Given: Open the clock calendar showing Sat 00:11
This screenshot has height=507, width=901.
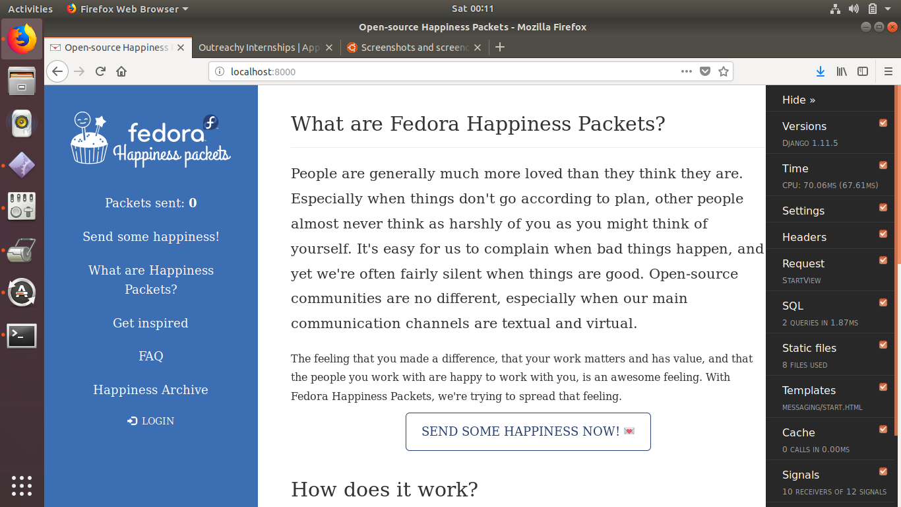Looking at the screenshot, I should click(472, 9).
